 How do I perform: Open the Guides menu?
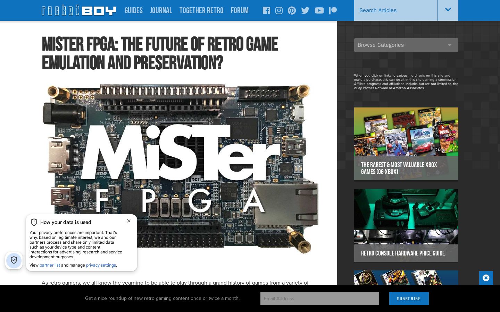click(134, 10)
